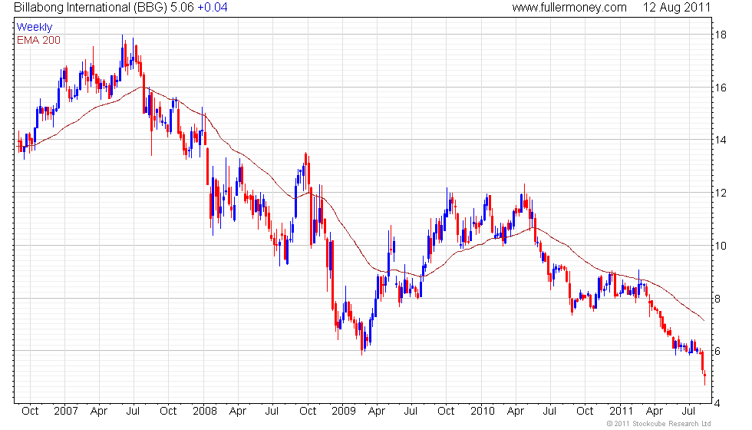Click the 4 price axis label
The height and width of the screenshot is (430, 752).
[717, 404]
